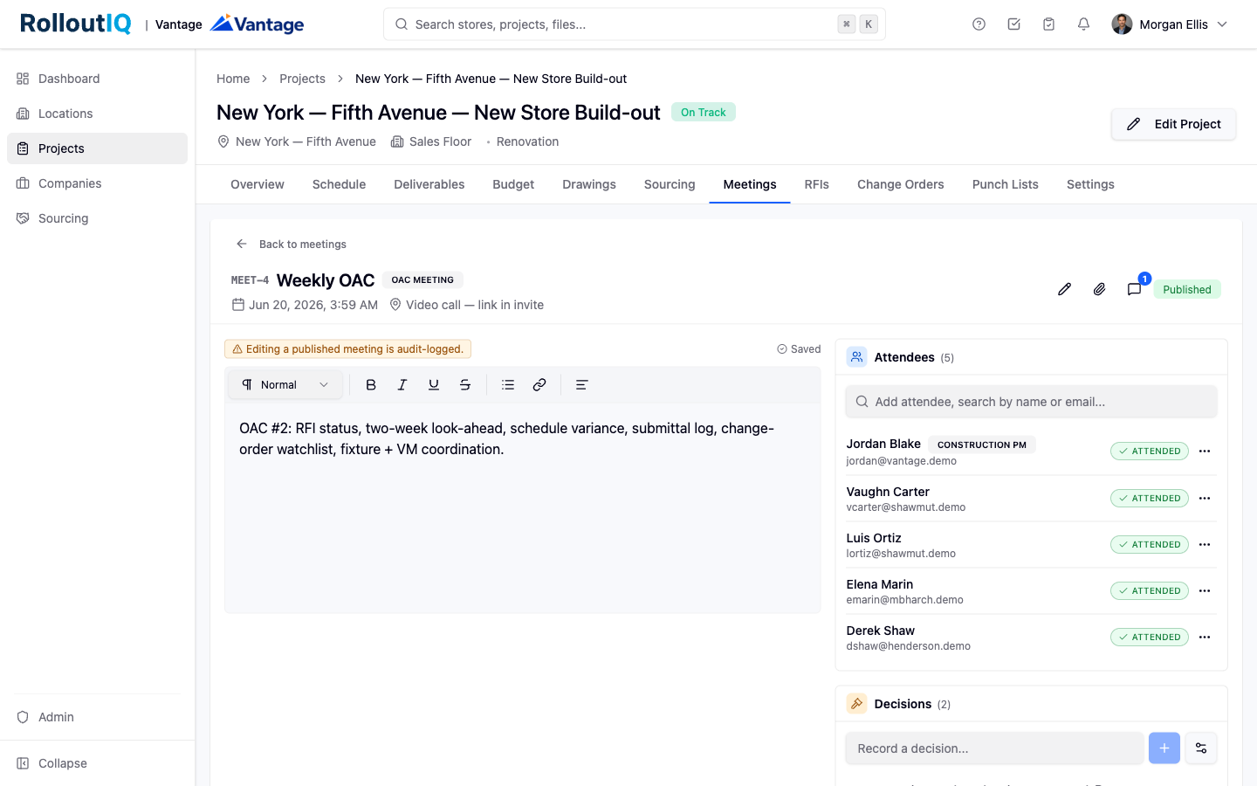
Task: Toggle strikethrough formatting
Action: [x=465, y=384]
